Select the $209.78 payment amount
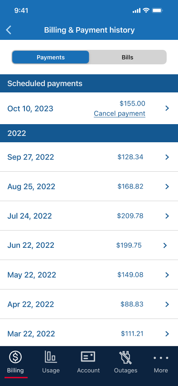 point(130,216)
